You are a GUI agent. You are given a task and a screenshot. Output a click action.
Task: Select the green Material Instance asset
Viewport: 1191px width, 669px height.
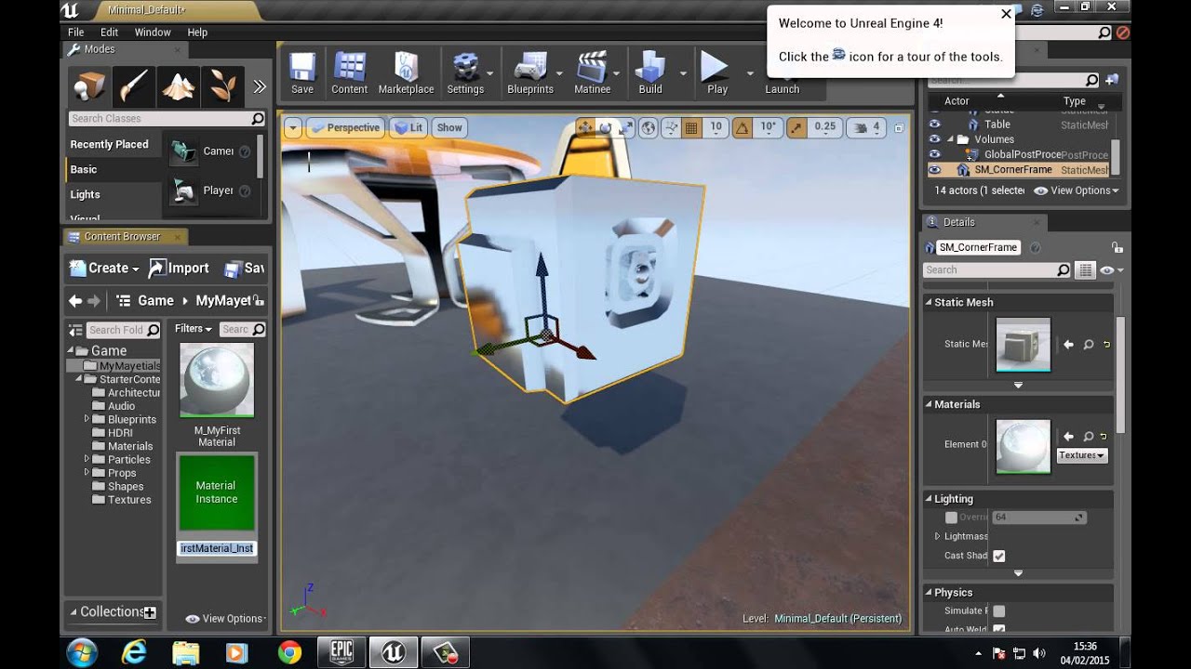click(x=217, y=492)
